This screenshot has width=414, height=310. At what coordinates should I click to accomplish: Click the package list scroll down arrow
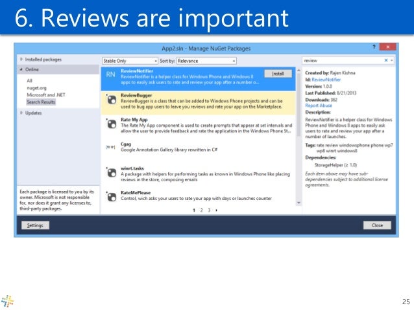pos(299,203)
